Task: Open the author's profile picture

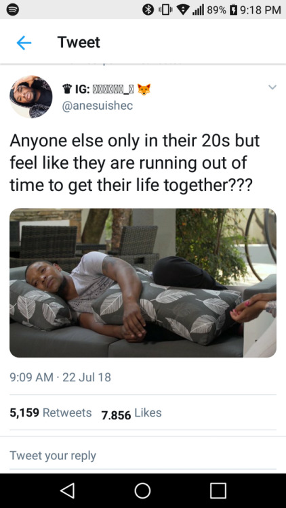Action: click(30, 97)
